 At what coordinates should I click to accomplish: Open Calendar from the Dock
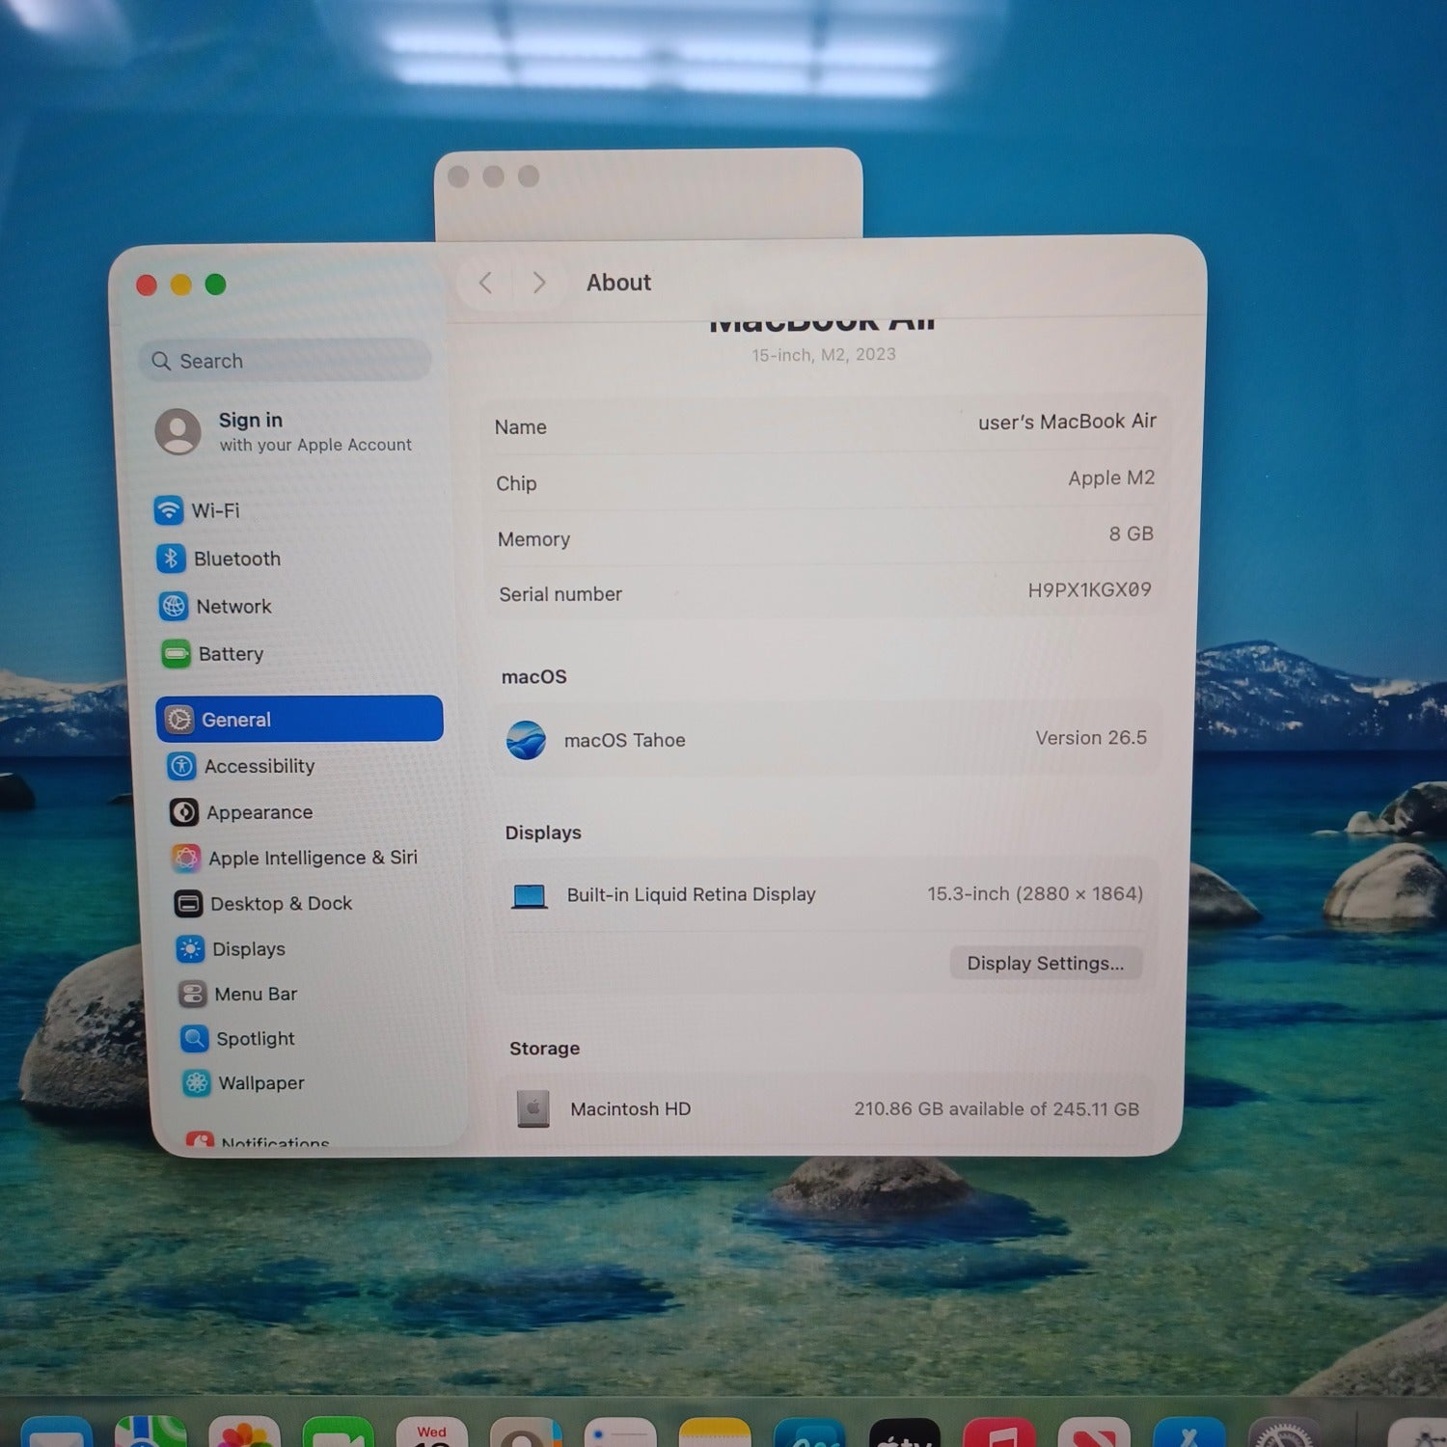431,1433
